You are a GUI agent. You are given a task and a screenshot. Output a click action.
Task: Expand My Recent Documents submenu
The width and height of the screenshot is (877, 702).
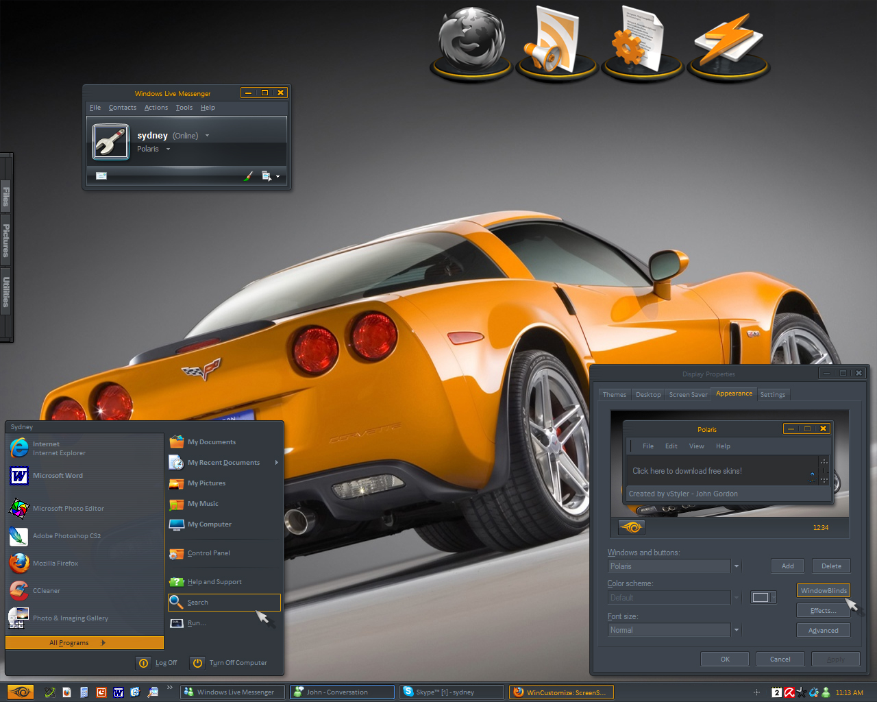[x=277, y=463]
